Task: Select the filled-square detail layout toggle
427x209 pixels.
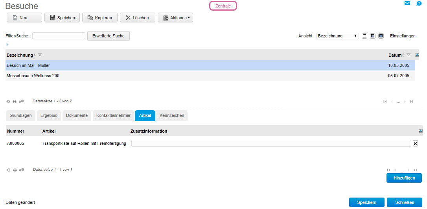Action: coord(381,36)
